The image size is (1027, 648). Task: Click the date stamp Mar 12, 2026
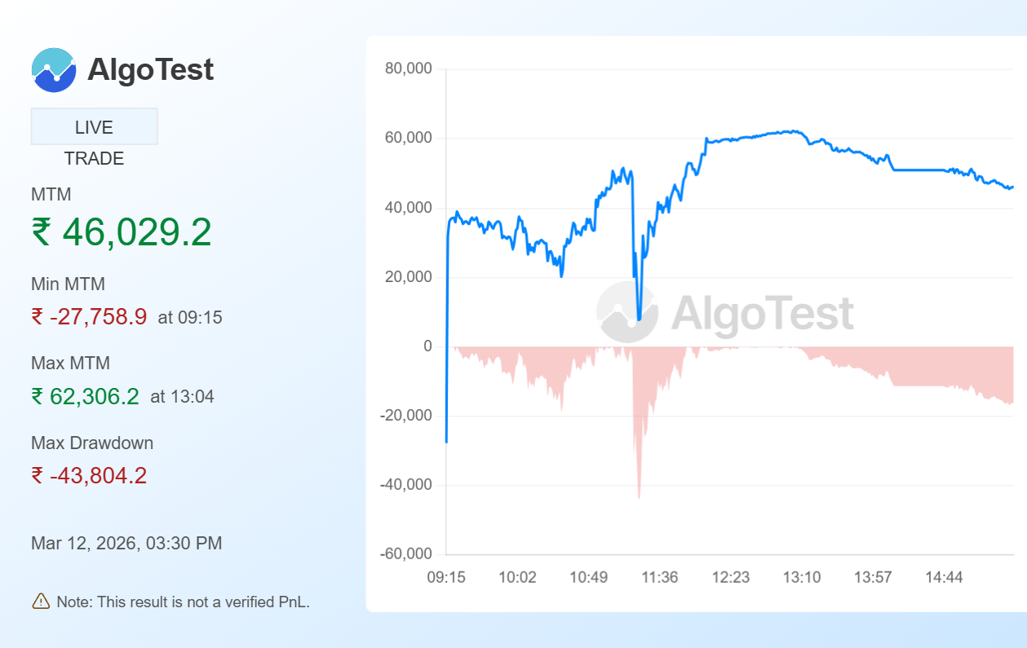(x=126, y=543)
